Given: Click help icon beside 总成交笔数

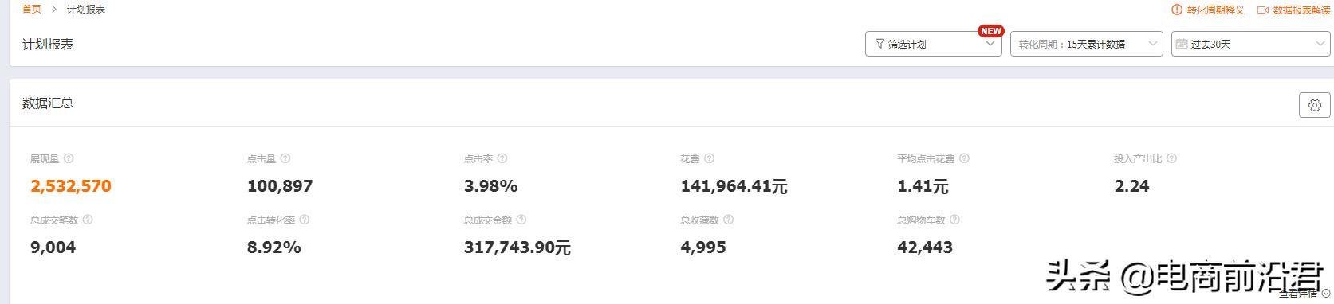Looking at the screenshot, I should [x=88, y=220].
